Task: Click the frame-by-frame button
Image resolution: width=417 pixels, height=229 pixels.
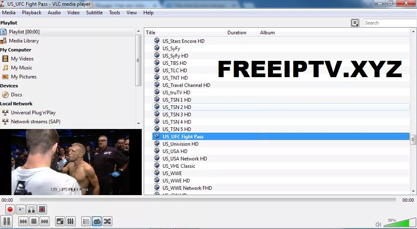Action: (42, 209)
